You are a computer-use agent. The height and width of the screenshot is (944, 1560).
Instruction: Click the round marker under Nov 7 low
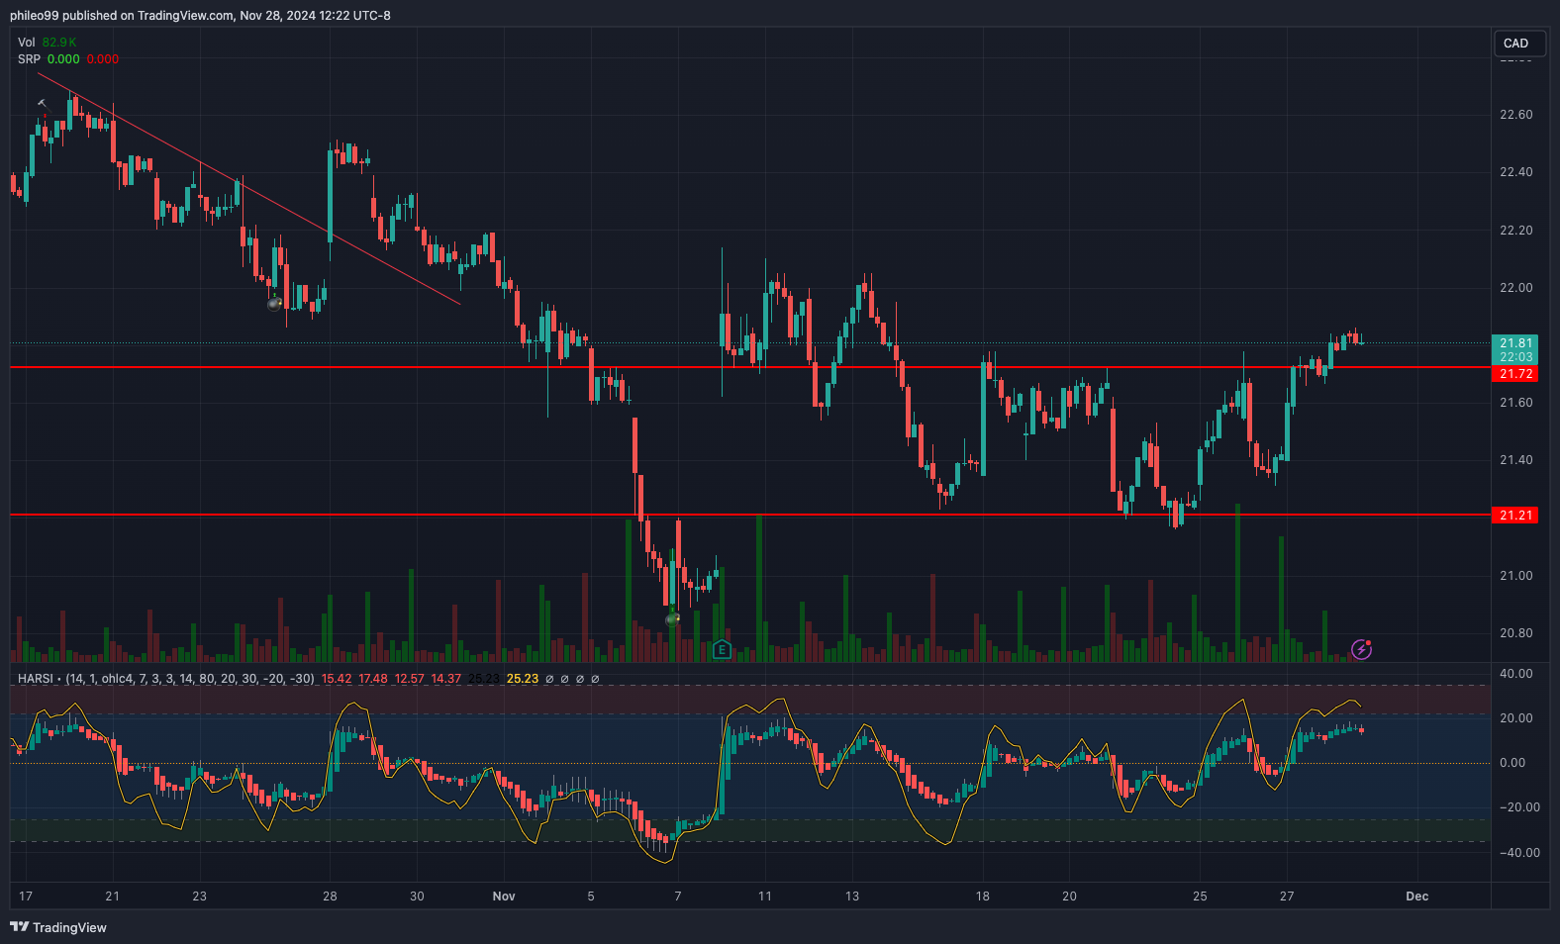673,619
